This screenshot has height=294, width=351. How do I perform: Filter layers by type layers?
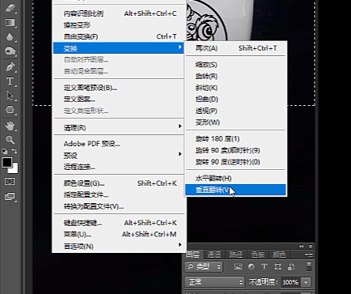click(264, 266)
